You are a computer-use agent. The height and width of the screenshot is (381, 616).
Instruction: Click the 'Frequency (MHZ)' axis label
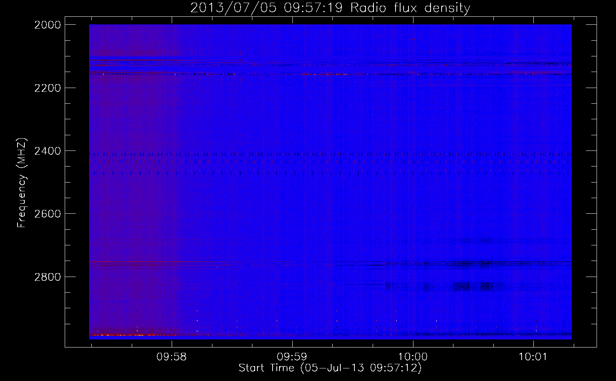[x=22, y=183]
